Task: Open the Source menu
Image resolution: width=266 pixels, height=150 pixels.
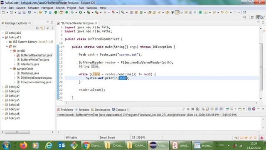Action: (x=20, y=7)
